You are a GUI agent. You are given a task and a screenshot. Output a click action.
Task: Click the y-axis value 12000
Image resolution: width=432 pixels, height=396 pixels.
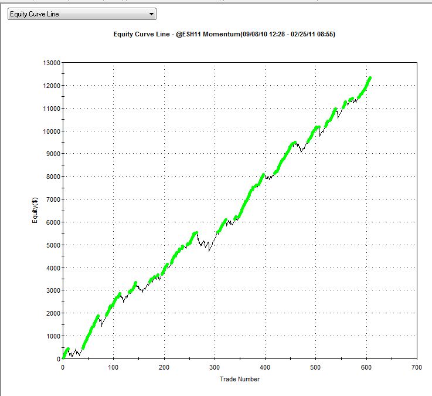[52, 86]
